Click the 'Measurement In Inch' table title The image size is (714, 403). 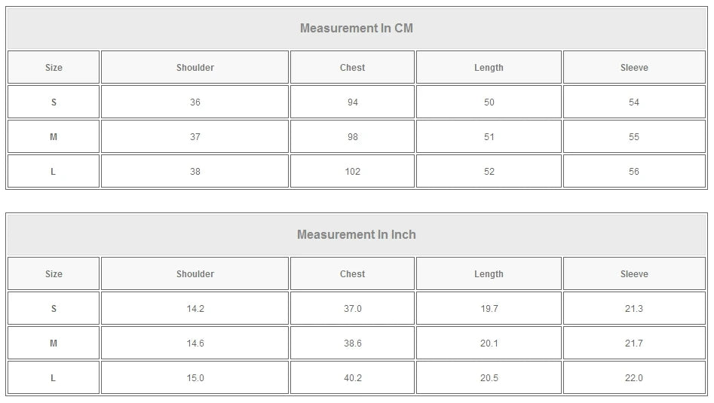[x=356, y=235]
